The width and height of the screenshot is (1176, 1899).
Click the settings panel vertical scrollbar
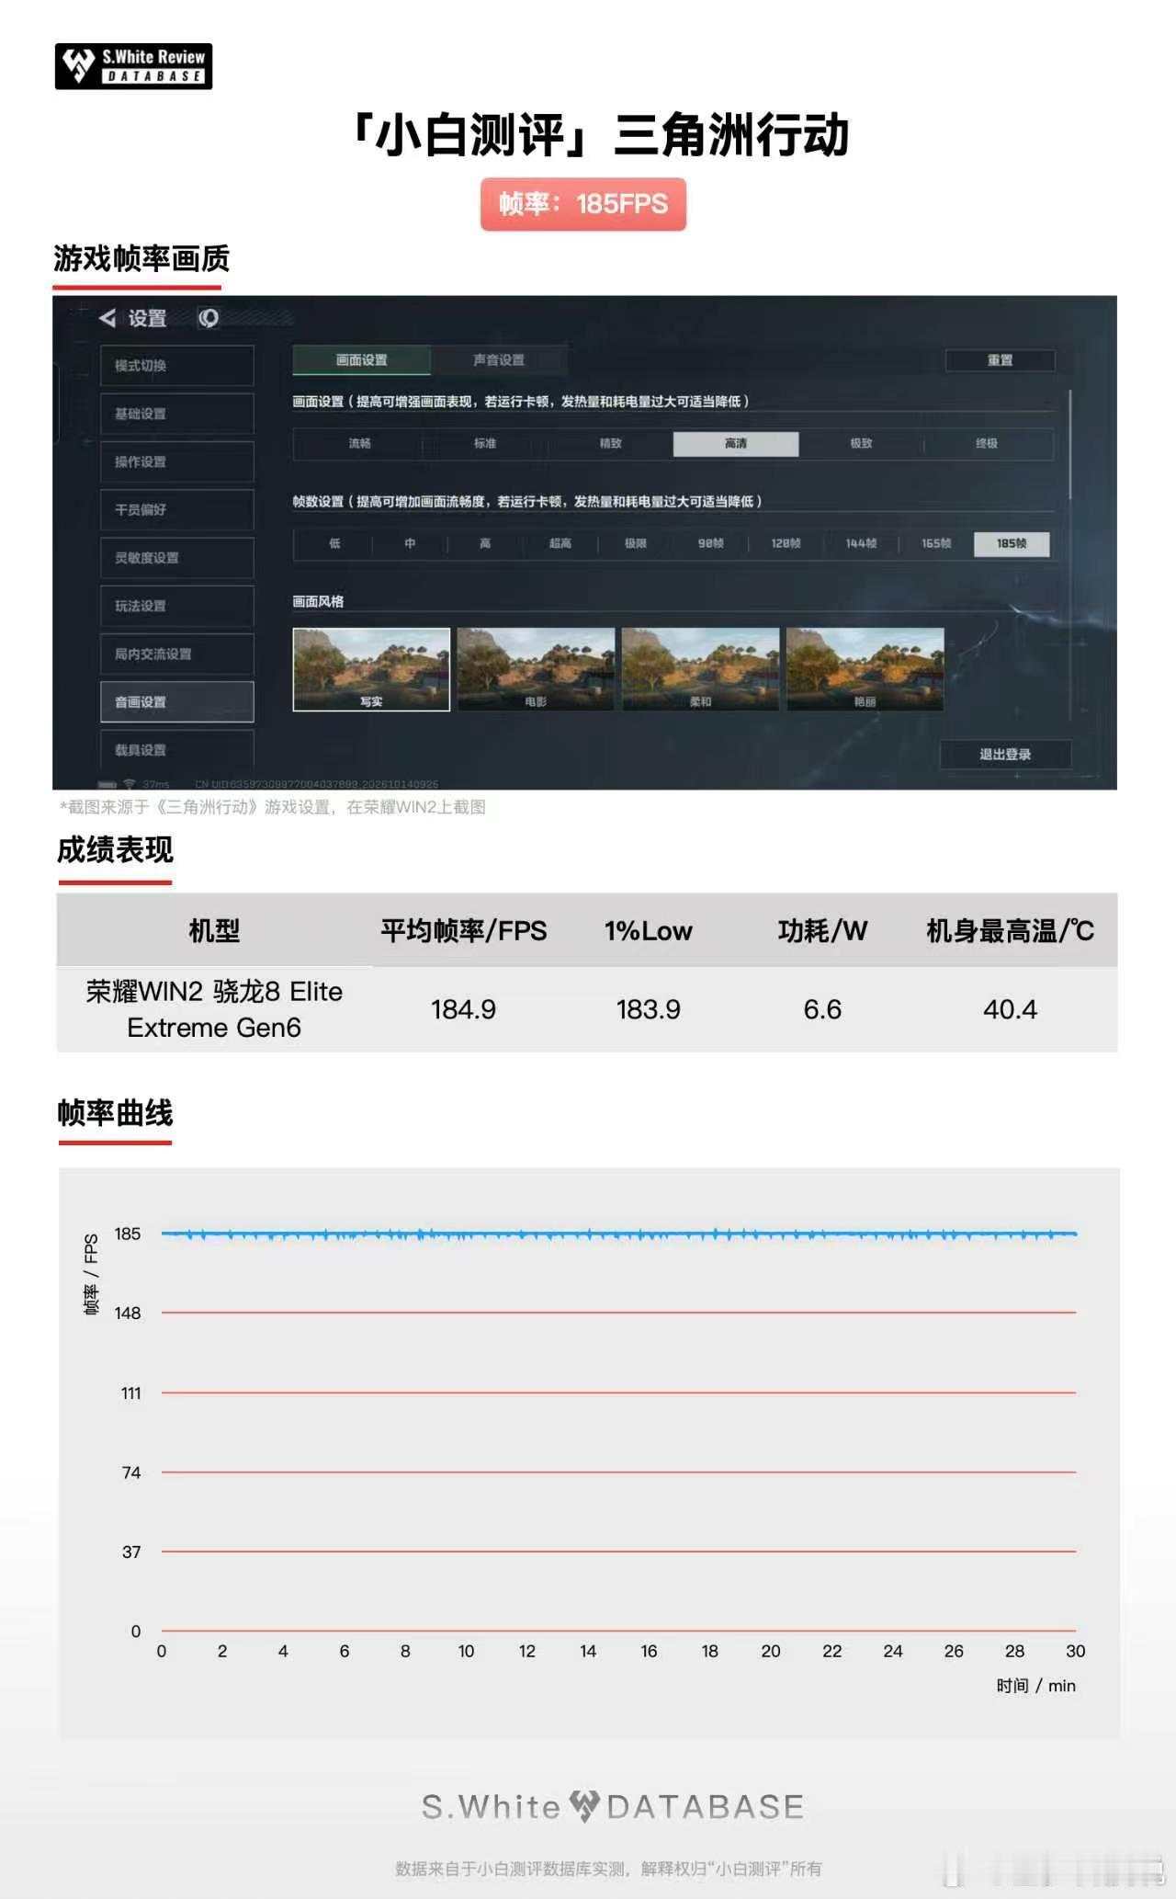click(x=1070, y=446)
